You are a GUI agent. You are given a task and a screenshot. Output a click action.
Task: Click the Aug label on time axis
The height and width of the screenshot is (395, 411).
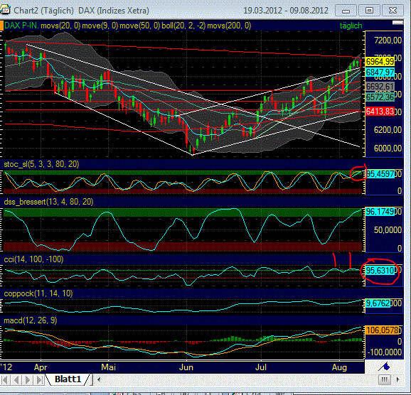click(339, 367)
